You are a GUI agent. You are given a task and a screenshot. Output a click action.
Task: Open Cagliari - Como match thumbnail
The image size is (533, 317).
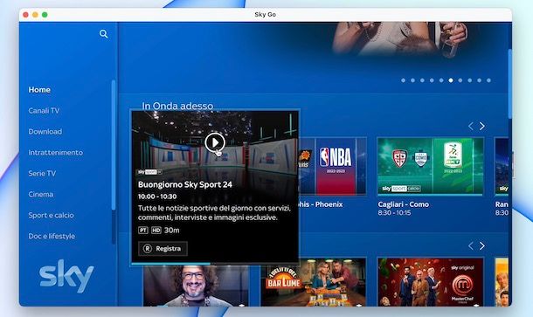tap(431, 166)
